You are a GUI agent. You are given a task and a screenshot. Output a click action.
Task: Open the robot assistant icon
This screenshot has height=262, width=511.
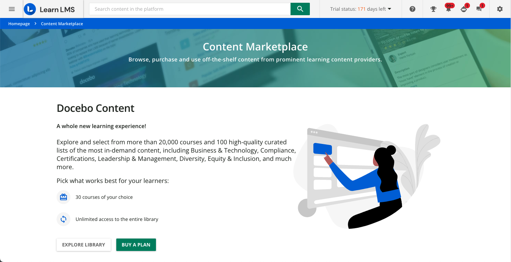pos(464,9)
